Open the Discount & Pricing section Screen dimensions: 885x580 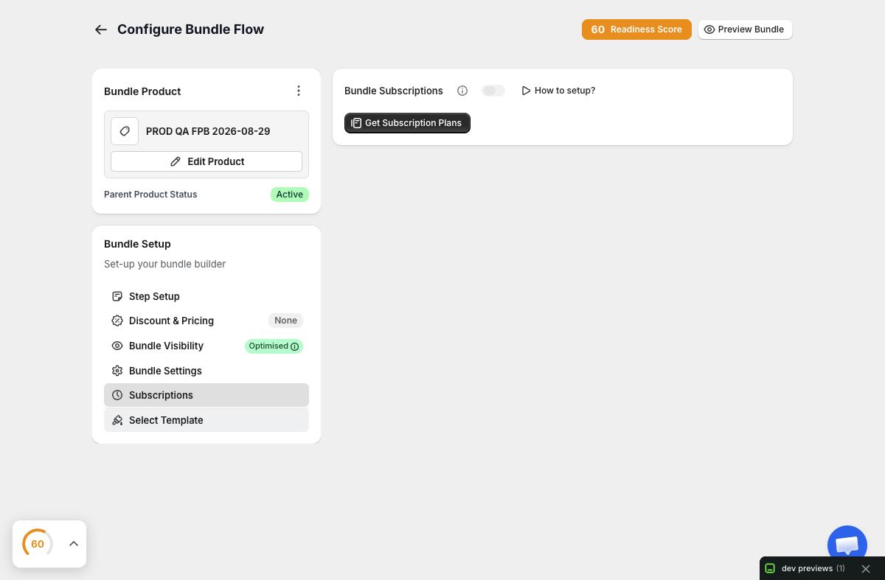pos(206,321)
